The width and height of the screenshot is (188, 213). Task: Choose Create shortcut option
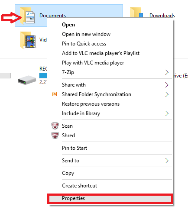point(79,186)
